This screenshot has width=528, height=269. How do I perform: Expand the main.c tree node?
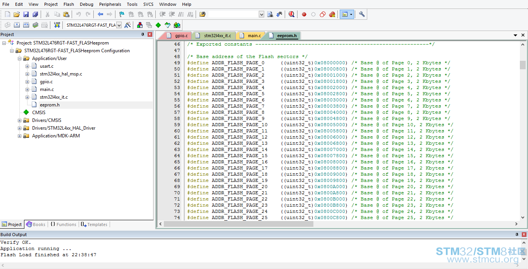coord(28,89)
